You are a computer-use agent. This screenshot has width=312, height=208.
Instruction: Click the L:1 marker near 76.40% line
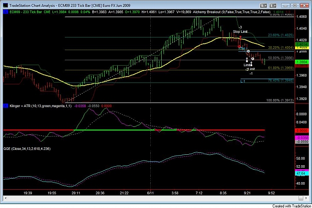tap(243, 81)
